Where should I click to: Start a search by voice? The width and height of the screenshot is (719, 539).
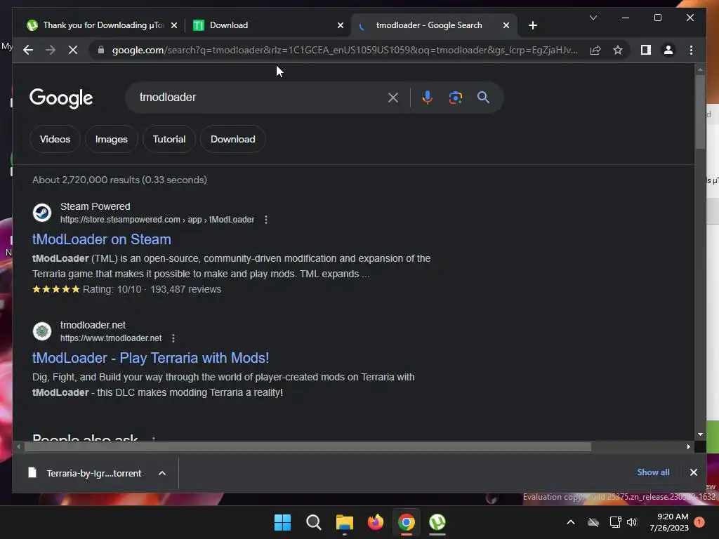click(428, 97)
